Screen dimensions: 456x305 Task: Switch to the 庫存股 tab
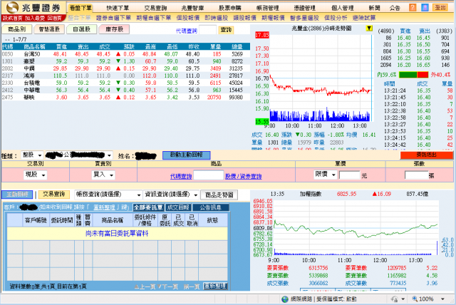pyautogui.click(x=114, y=29)
